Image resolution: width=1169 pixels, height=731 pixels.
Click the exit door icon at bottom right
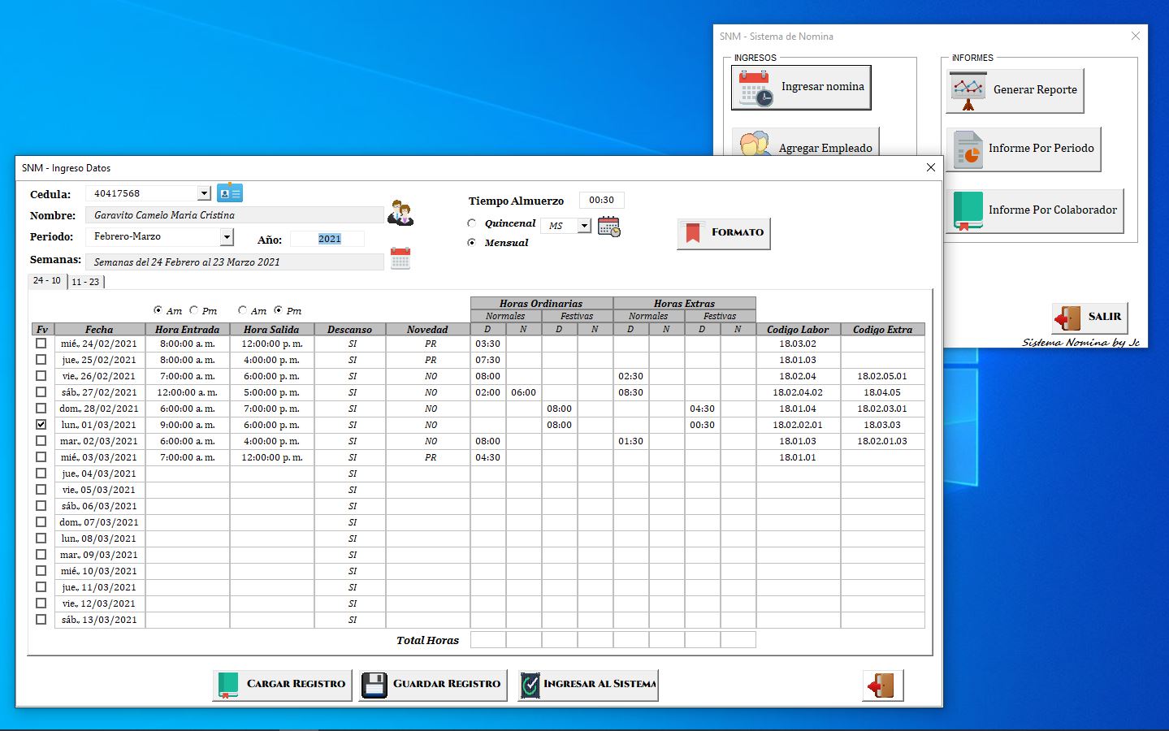pyautogui.click(x=882, y=685)
